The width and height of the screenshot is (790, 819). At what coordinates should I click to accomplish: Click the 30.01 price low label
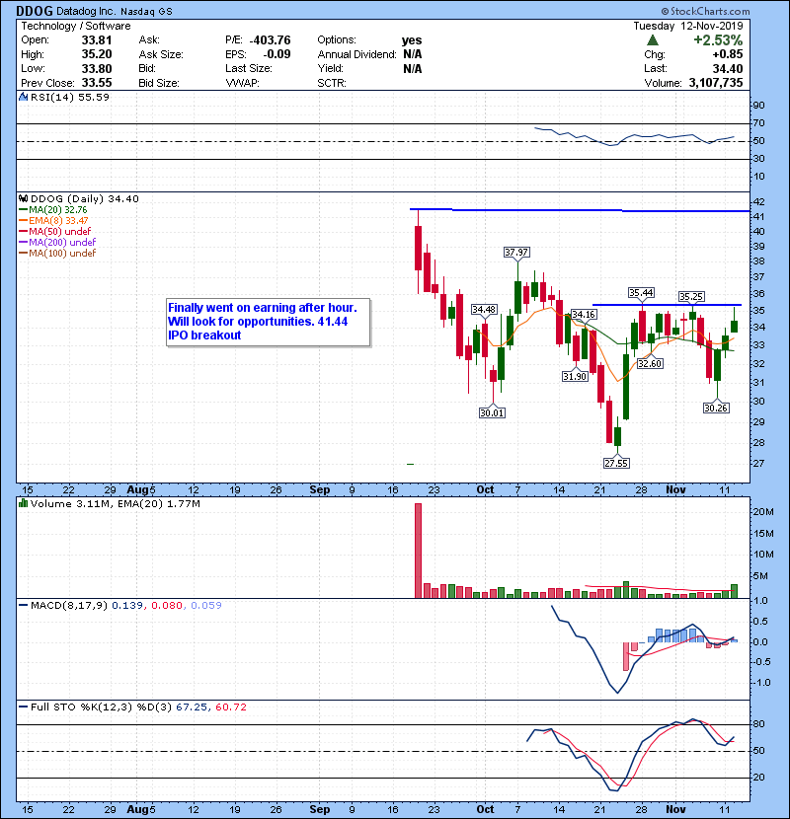point(492,412)
